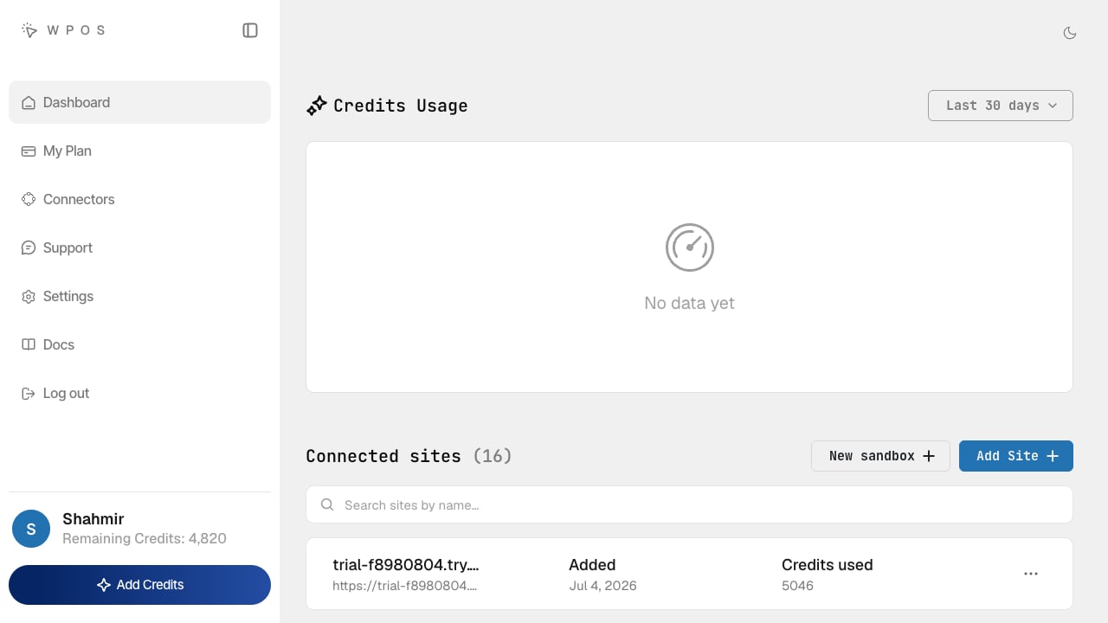Click the https://trial-f8980804... URL text

pos(405,586)
